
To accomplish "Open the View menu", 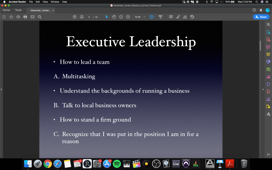I will pos(45,2).
